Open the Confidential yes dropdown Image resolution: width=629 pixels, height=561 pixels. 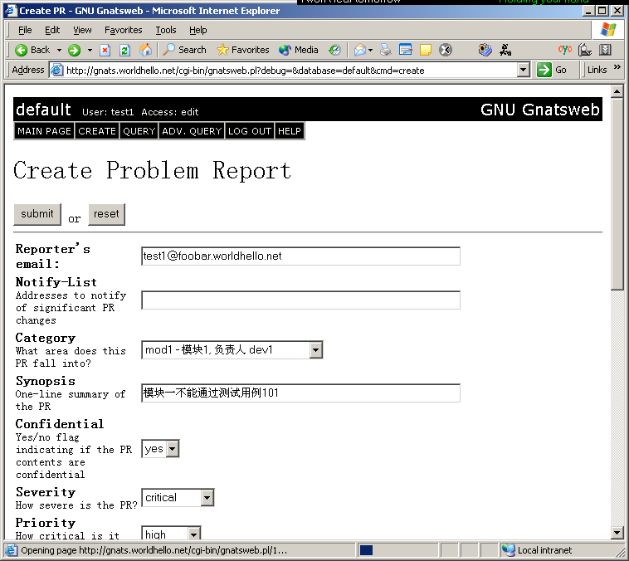[160, 449]
